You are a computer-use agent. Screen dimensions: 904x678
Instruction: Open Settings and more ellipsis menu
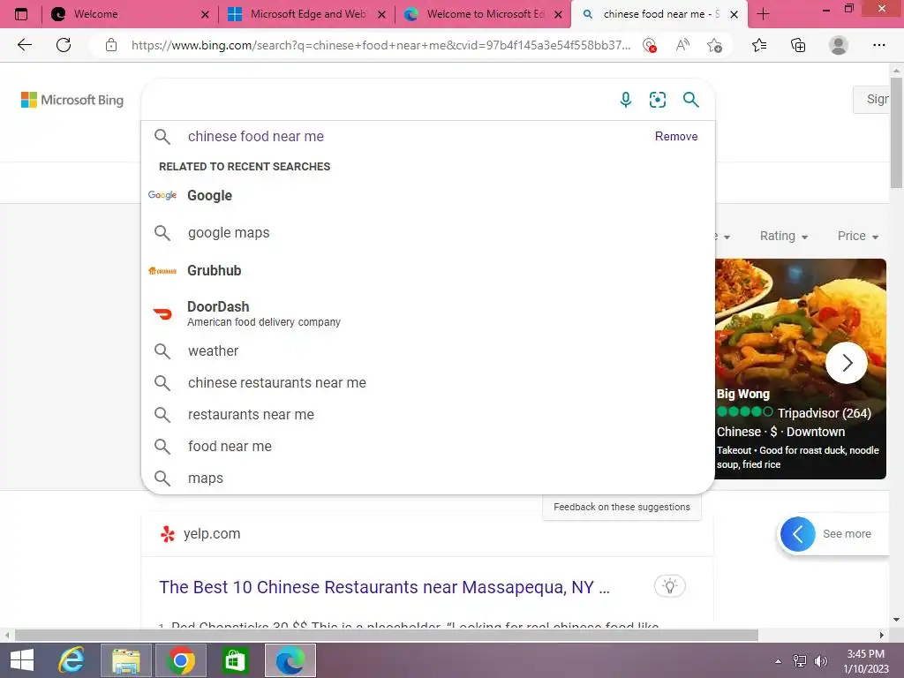878,45
